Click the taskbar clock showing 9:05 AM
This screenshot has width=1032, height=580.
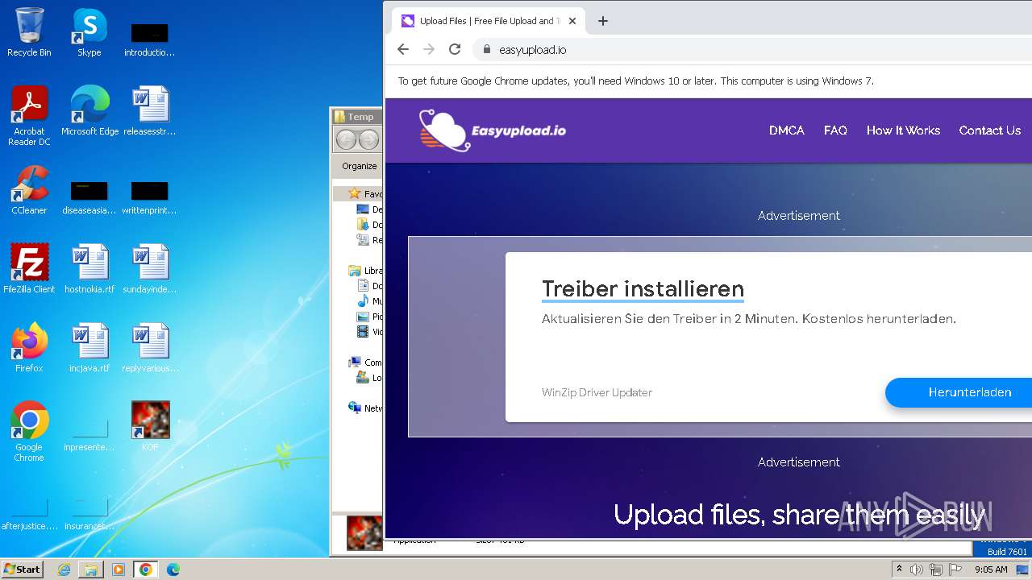[x=991, y=570]
